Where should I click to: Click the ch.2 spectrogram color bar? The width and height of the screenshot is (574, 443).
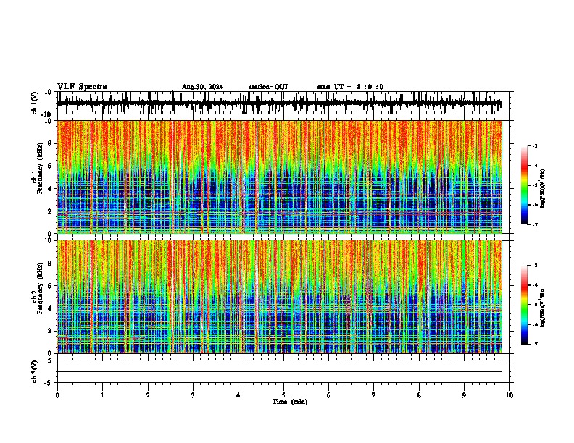[524, 305]
